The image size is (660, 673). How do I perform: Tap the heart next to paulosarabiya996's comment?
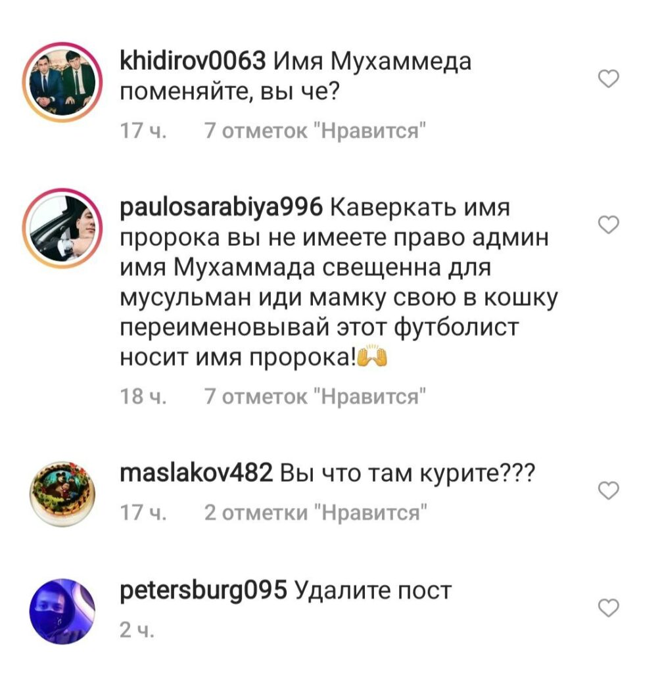tap(609, 225)
